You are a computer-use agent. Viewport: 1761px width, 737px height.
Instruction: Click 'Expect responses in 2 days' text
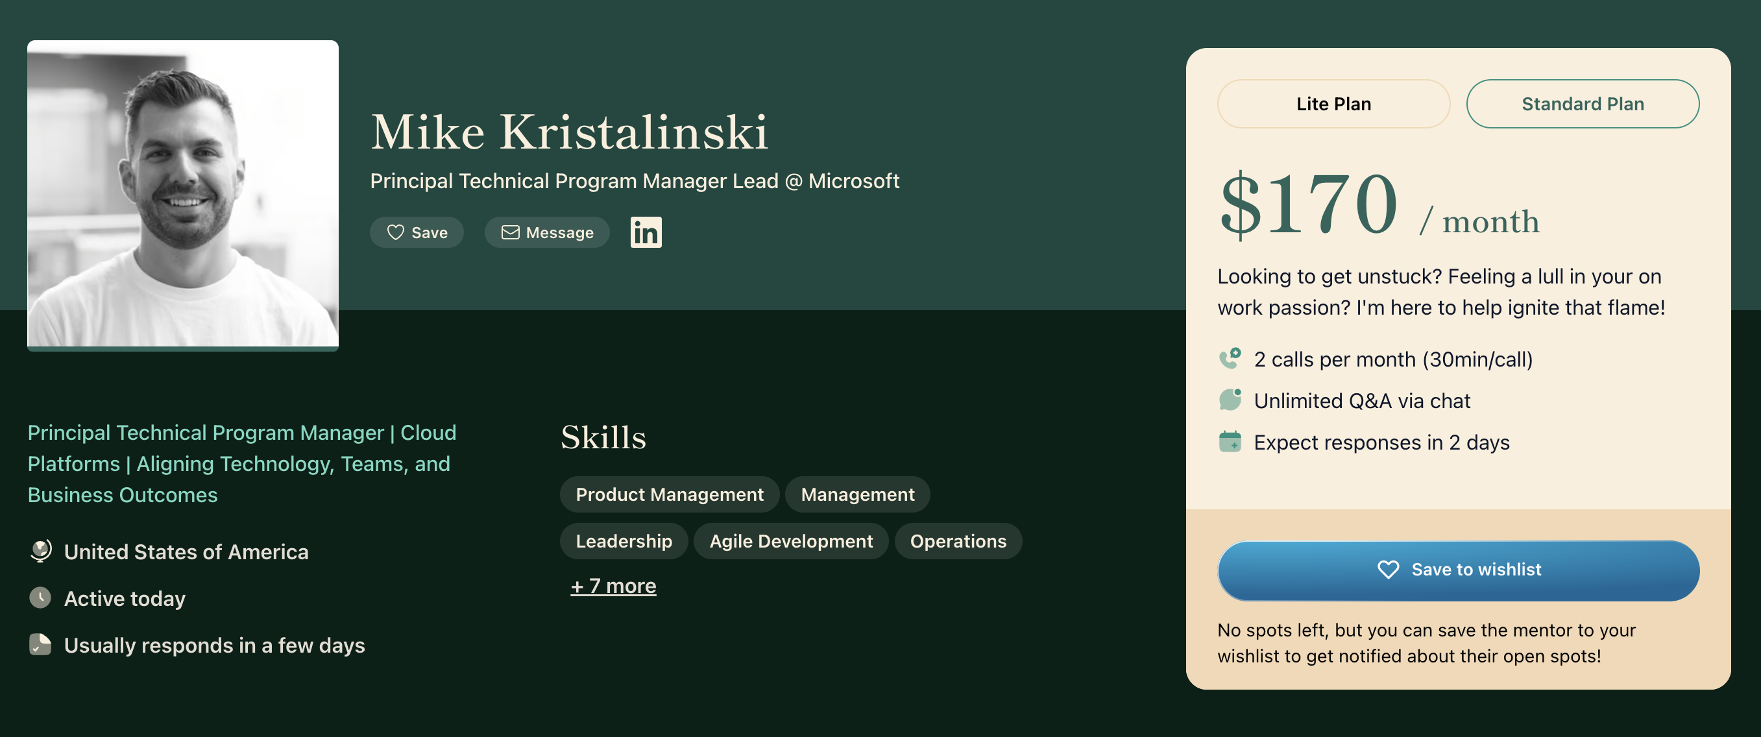pyautogui.click(x=1381, y=442)
